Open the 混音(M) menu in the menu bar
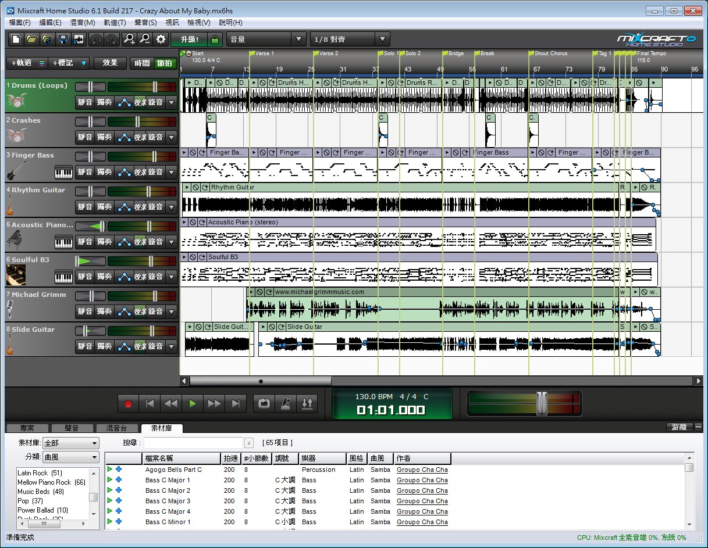Screen dimensions: 708x548 tap(82, 22)
